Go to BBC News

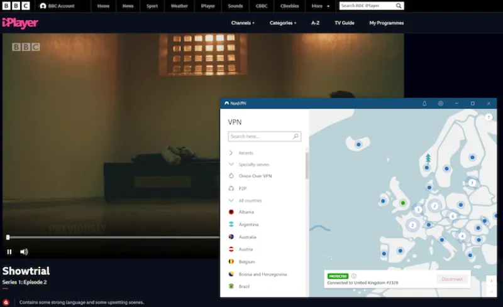click(x=128, y=6)
